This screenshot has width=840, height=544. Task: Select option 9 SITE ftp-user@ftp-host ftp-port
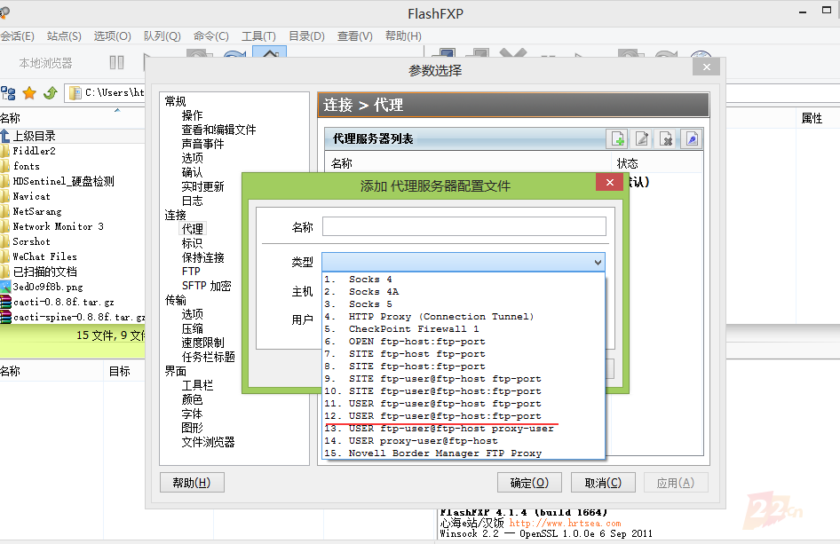point(464,379)
